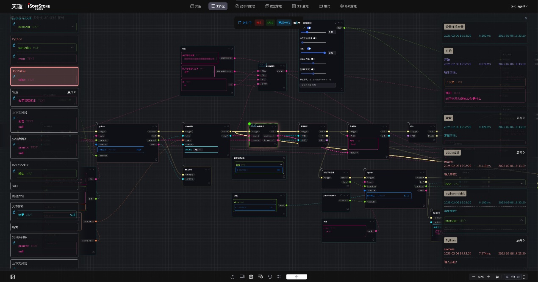
Task: Expand the Python entry in right log panel
Action: click(x=521, y=240)
